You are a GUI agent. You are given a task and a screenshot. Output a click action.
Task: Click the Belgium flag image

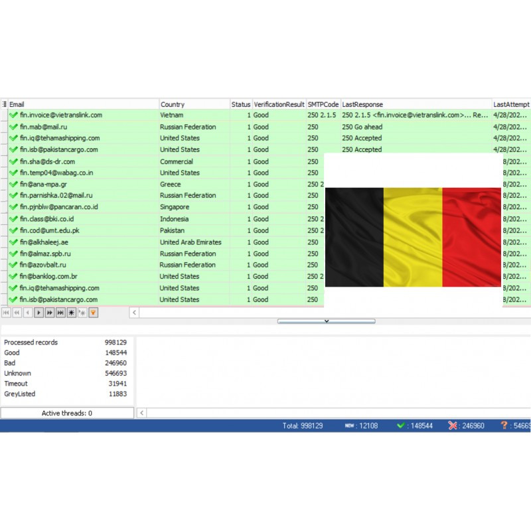pos(413,237)
